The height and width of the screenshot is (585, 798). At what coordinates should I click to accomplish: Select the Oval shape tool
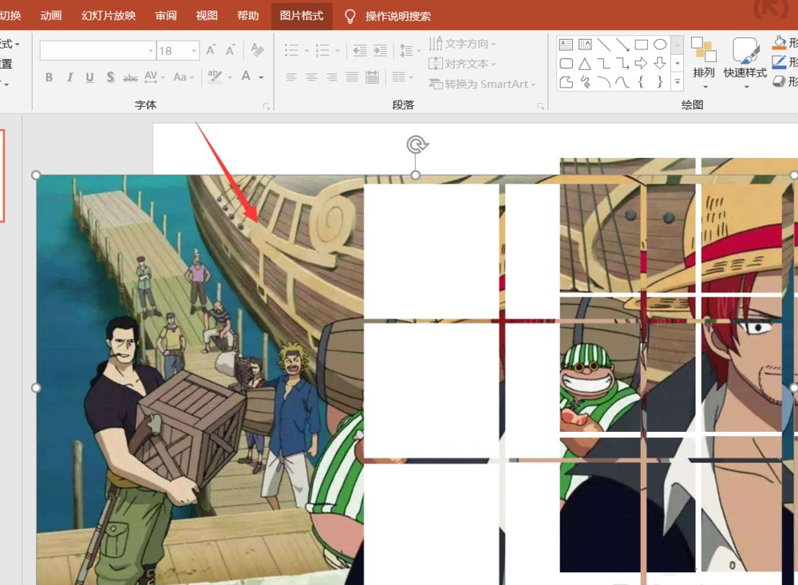tap(659, 44)
